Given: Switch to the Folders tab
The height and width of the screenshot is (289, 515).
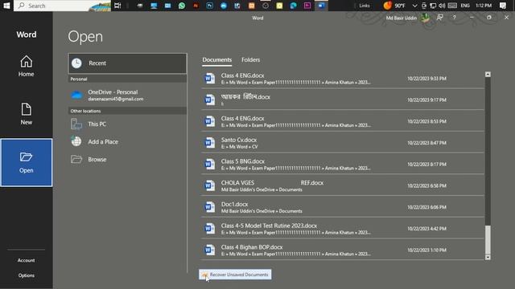Looking at the screenshot, I should pos(250,59).
